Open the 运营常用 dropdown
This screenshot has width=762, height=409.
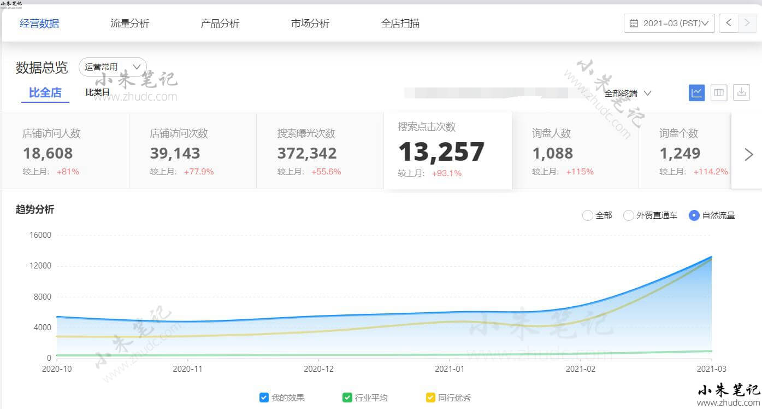[x=113, y=67]
